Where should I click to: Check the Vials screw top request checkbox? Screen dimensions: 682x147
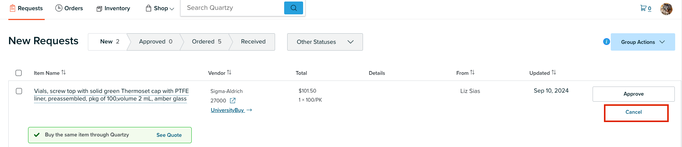[19, 91]
